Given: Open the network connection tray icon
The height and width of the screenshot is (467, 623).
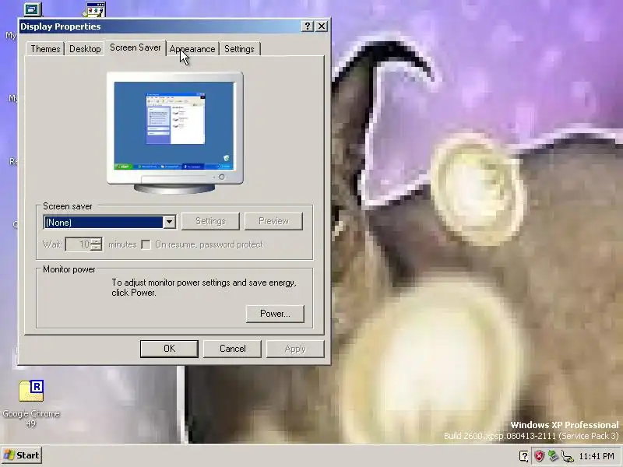Looking at the screenshot, I should pos(568,456).
